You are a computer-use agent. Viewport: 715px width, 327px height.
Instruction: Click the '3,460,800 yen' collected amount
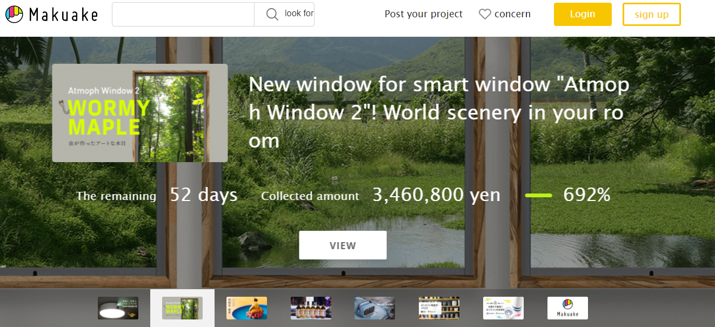click(x=436, y=195)
